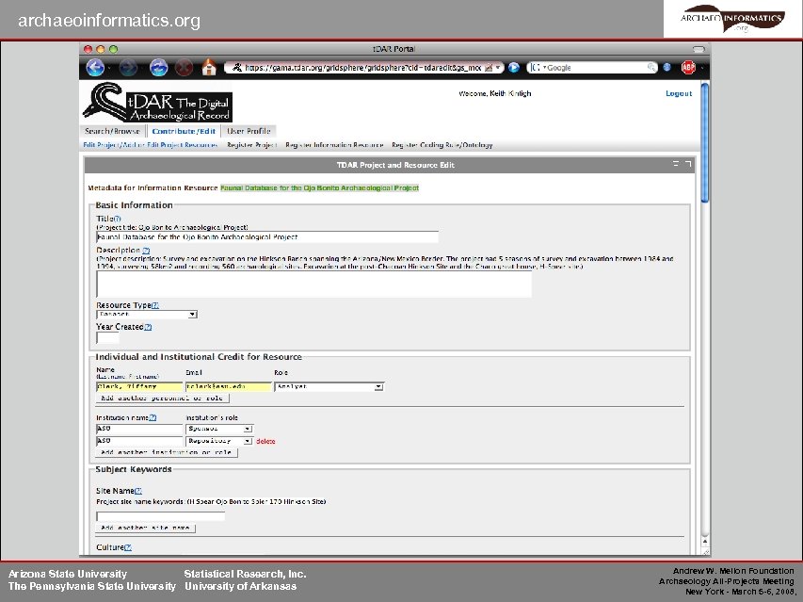Click the Reload page icon
The width and height of the screenshot is (803, 602).
159,67
